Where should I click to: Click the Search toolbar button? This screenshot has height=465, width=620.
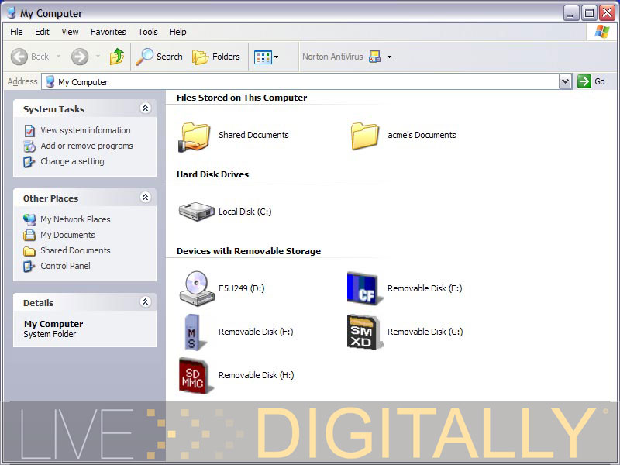pos(160,57)
